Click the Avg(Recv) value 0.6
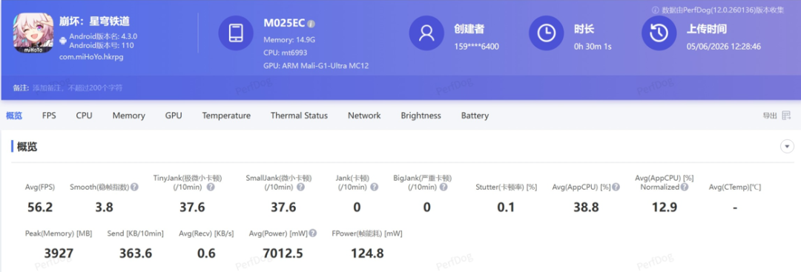The width and height of the screenshot is (801, 272). (206, 253)
